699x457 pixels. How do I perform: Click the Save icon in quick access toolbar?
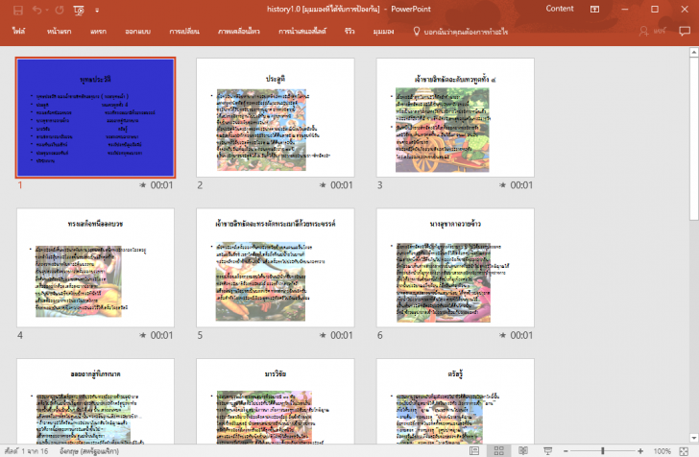click(x=18, y=10)
